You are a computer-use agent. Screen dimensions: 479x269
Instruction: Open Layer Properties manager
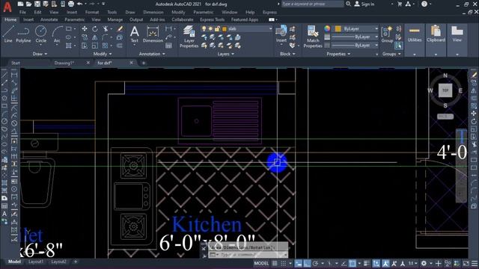tap(189, 37)
